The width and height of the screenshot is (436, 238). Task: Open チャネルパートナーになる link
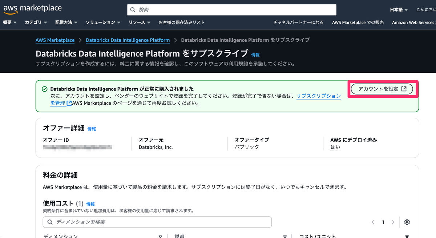(x=298, y=23)
